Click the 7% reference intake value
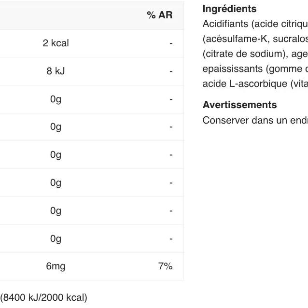Viewport: 308px width, 308px height. point(165,266)
